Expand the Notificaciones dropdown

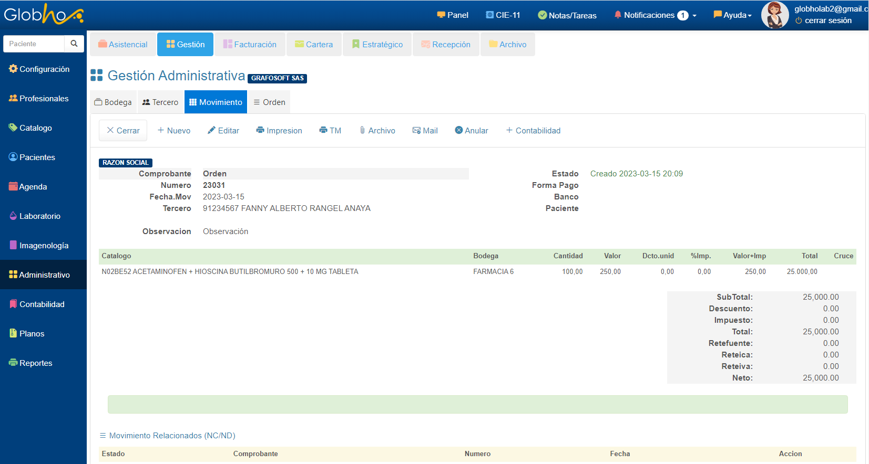pyautogui.click(x=655, y=15)
